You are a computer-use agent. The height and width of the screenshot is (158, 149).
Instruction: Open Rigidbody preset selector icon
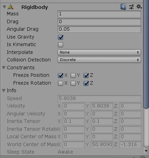[131, 7]
